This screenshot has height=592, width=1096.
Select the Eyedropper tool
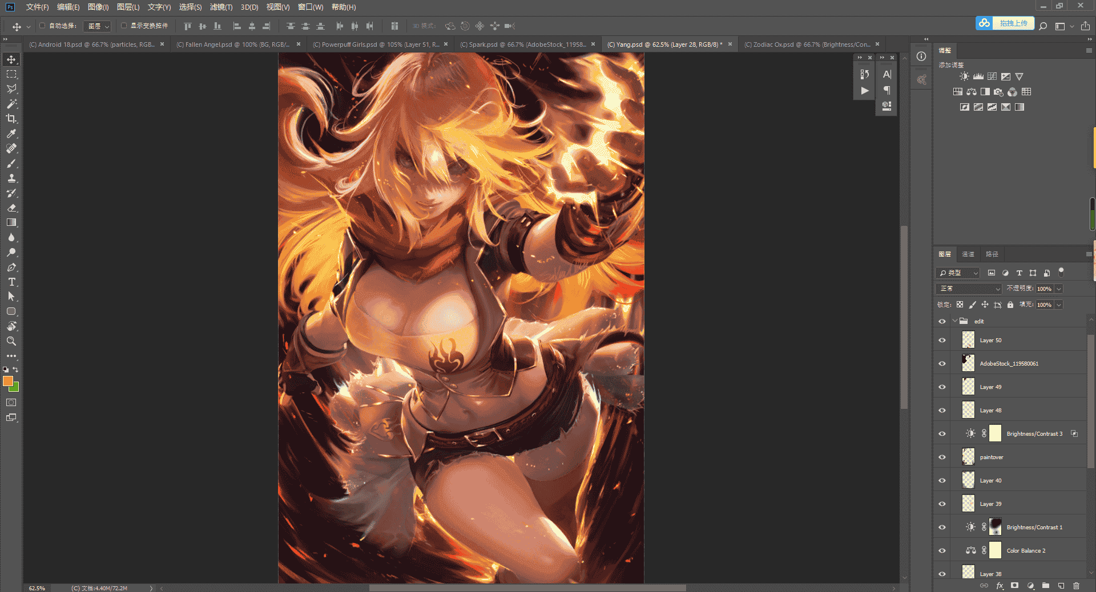tap(11, 133)
